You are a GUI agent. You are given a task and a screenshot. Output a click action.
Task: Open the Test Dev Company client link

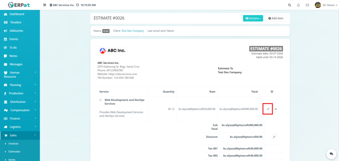tap(132, 31)
